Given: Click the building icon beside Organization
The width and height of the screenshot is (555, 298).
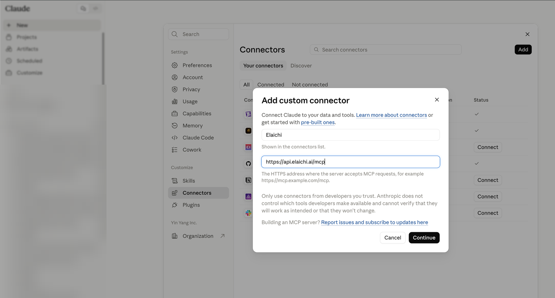Looking at the screenshot, I should tap(174, 236).
